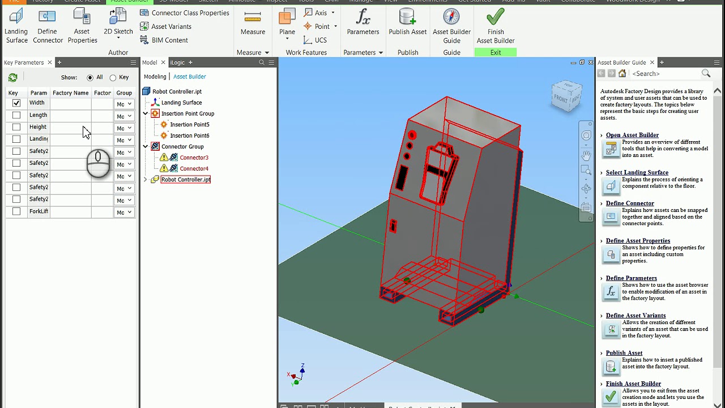Viewport: 725px width, 408px height.
Task: Open the Point dropdown arrow
Action: coord(335,26)
